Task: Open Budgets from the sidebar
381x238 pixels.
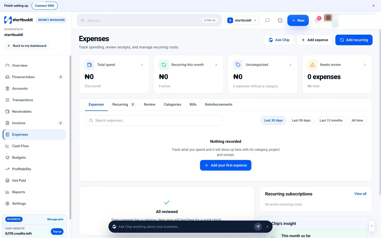Action: click(x=34, y=158)
